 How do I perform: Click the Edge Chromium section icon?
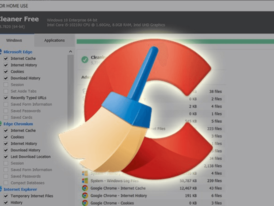1,124
